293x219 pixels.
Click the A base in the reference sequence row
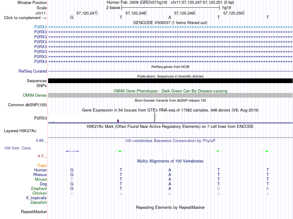[x=170, y=17]
